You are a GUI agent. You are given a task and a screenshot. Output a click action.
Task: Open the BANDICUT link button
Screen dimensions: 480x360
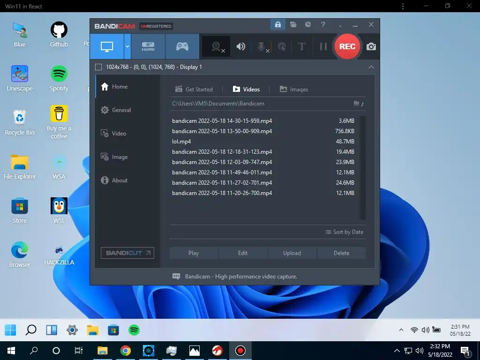(x=127, y=253)
